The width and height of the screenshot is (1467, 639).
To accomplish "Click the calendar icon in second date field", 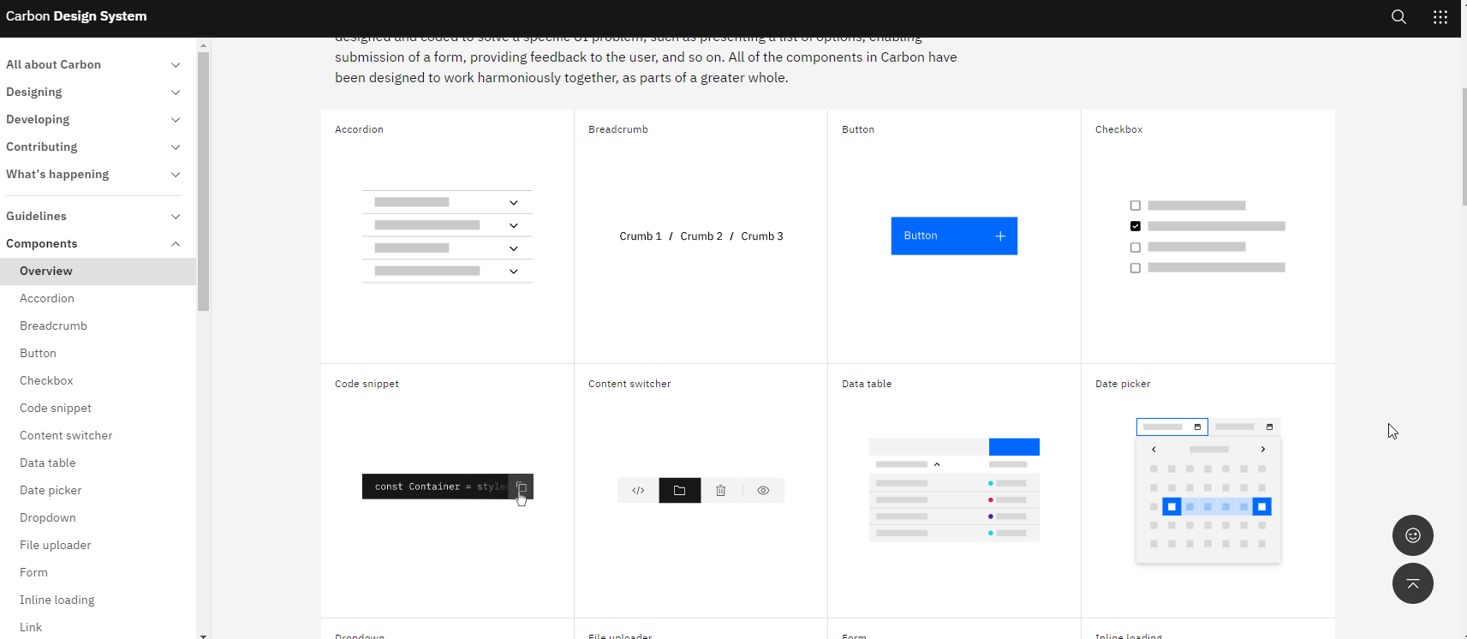I will click(1269, 427).
